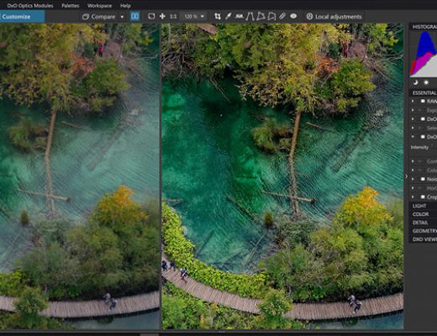Open the DxO Optics Modules menu
Image resolution: width=437 pixels, height=336 pixels.
coord(30,6)
